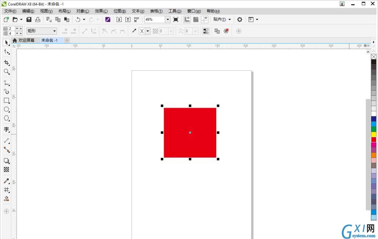Click the Print icon

tap(38, 20)
